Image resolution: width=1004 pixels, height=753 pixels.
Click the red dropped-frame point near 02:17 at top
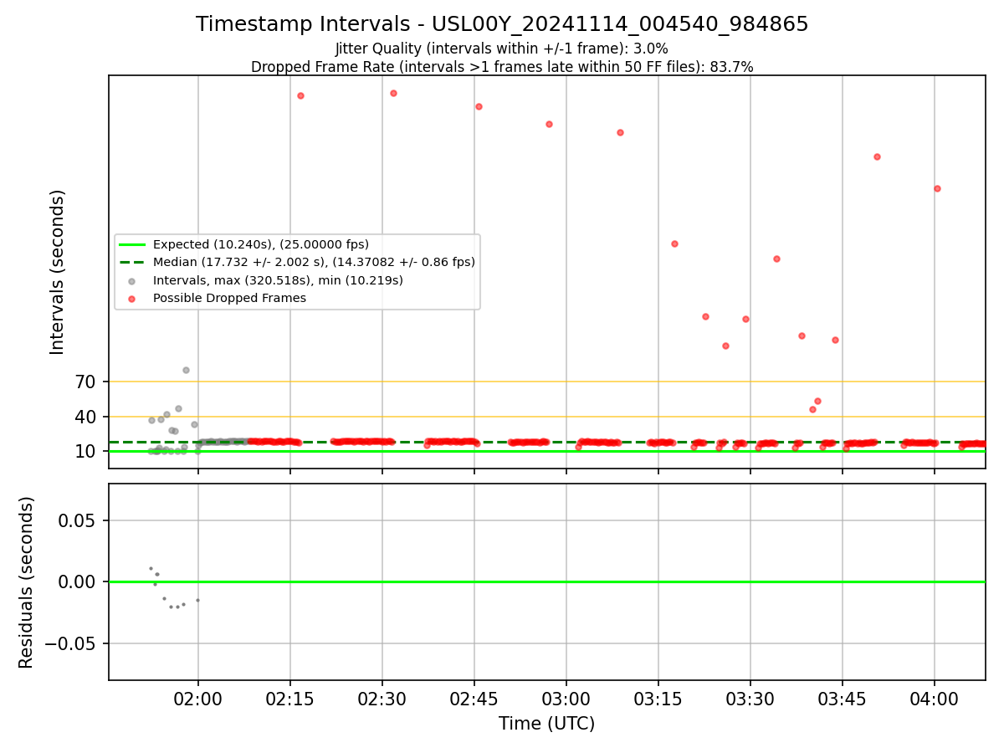click(x=300, y=95)
